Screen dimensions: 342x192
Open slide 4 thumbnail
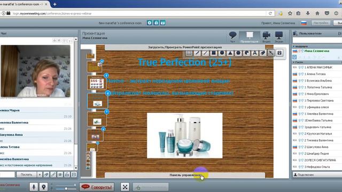click(94, 66)
